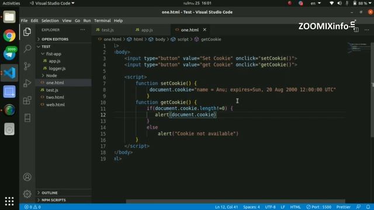Open the Search view in activity bar
374x210 pixels.
(27, 48)
